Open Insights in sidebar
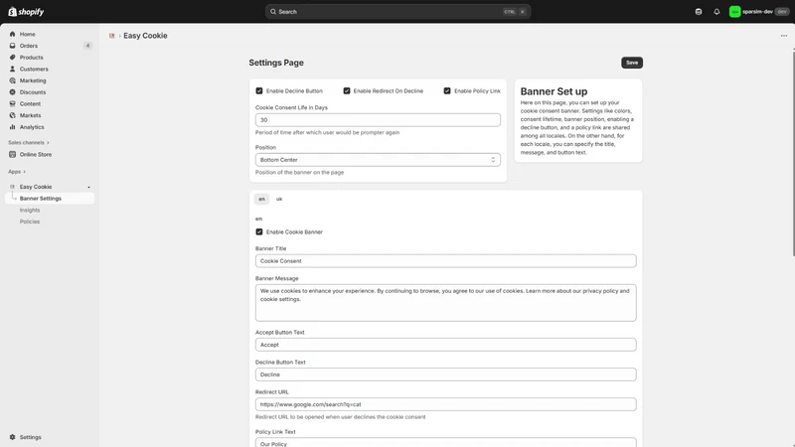795x447 pixels. point(30,210)
